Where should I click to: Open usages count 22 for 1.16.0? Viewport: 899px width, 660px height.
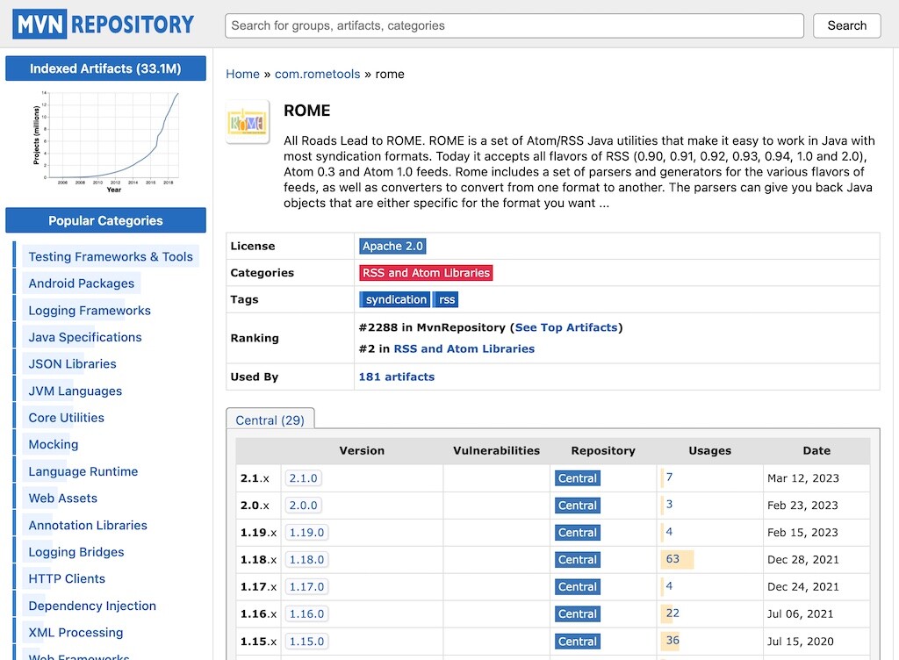[x=672, y=613]
